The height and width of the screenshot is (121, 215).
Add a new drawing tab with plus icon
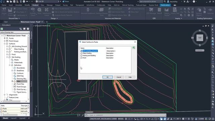[x=47, y=22]
